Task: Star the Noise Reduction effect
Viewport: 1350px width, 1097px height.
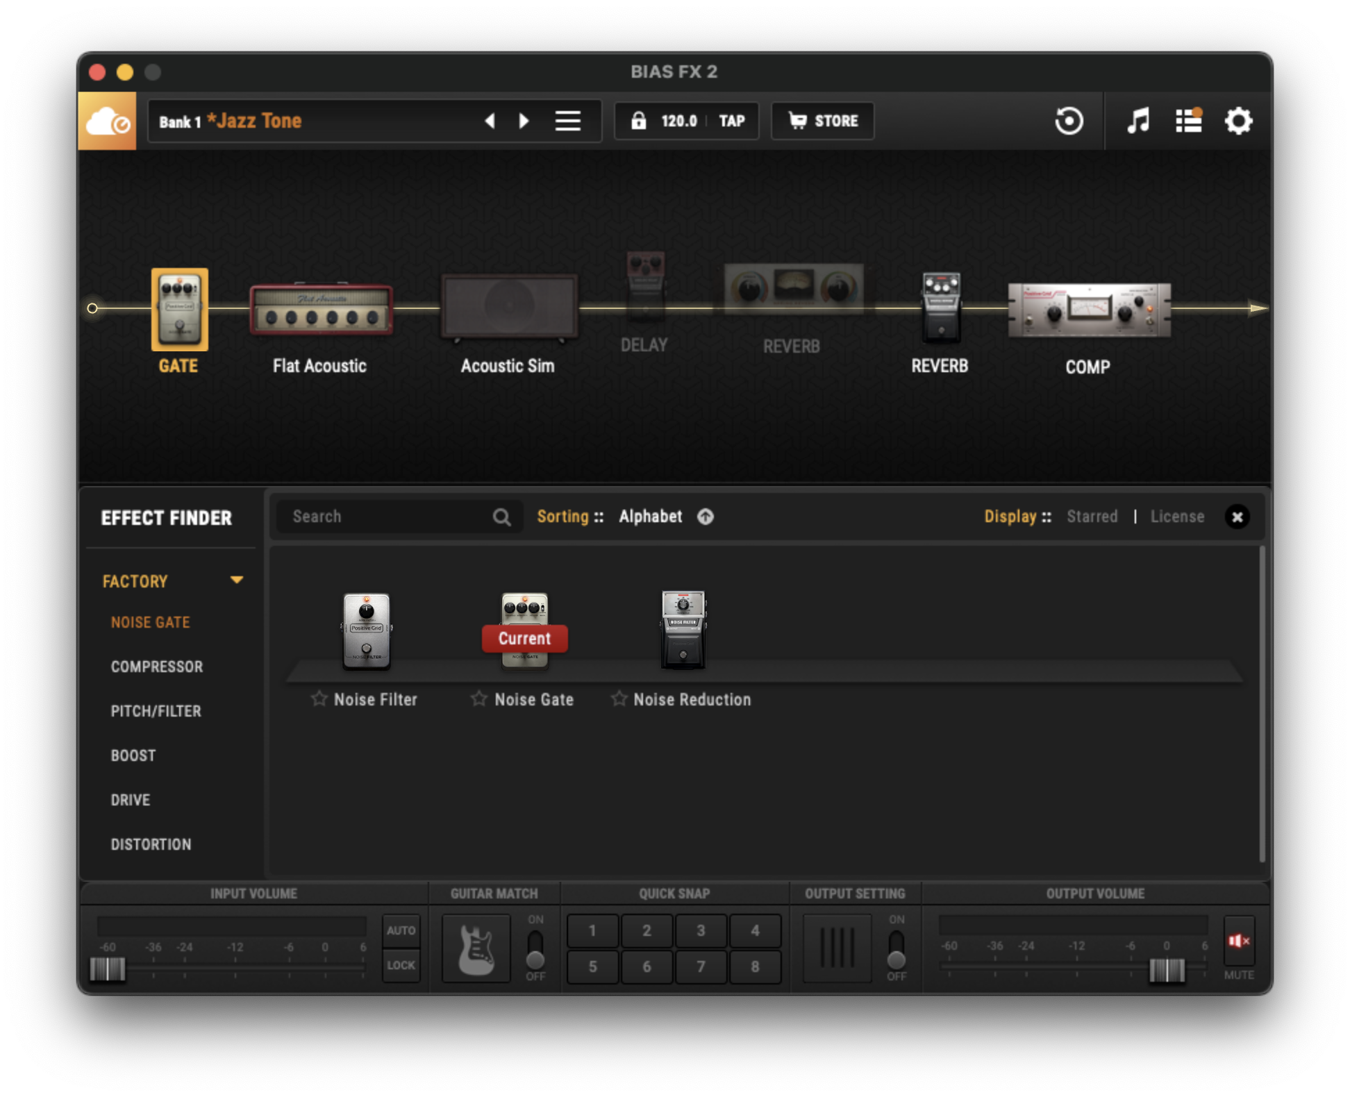Action: tap(619, 698)
